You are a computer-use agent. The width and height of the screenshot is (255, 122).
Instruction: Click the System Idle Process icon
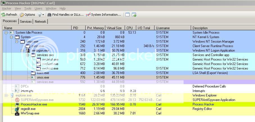[x=12, y=33]
